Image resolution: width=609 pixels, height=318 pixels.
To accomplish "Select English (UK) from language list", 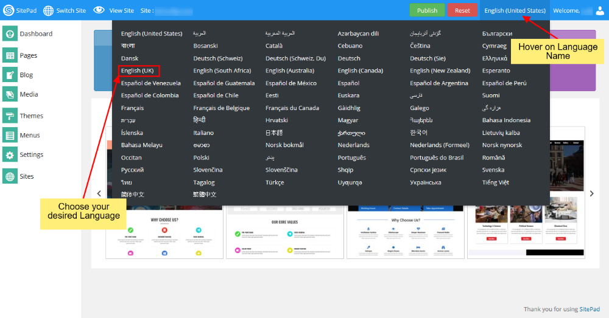I will coord(138,71).
